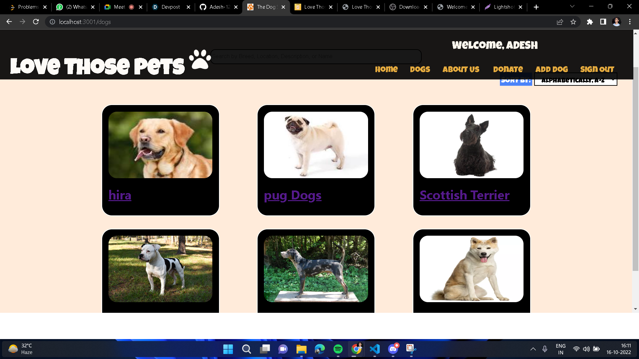Viewport: 639px width, 359px height.
Task: Click the Sign Out link
Action: [597, 69]
